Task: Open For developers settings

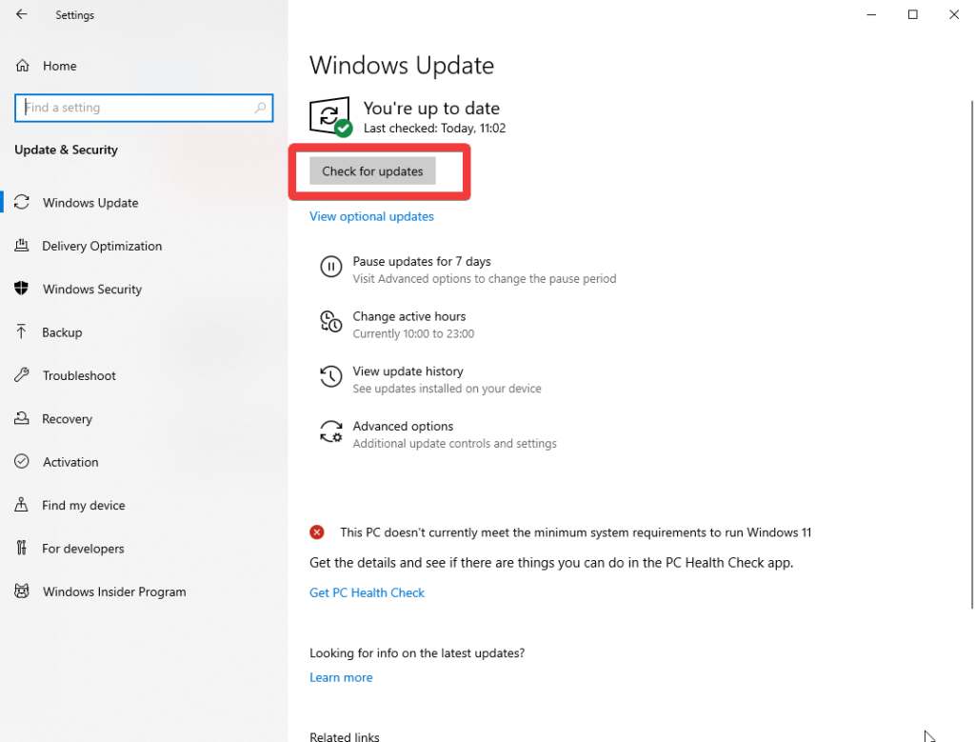Action: [x=83, y=548]
